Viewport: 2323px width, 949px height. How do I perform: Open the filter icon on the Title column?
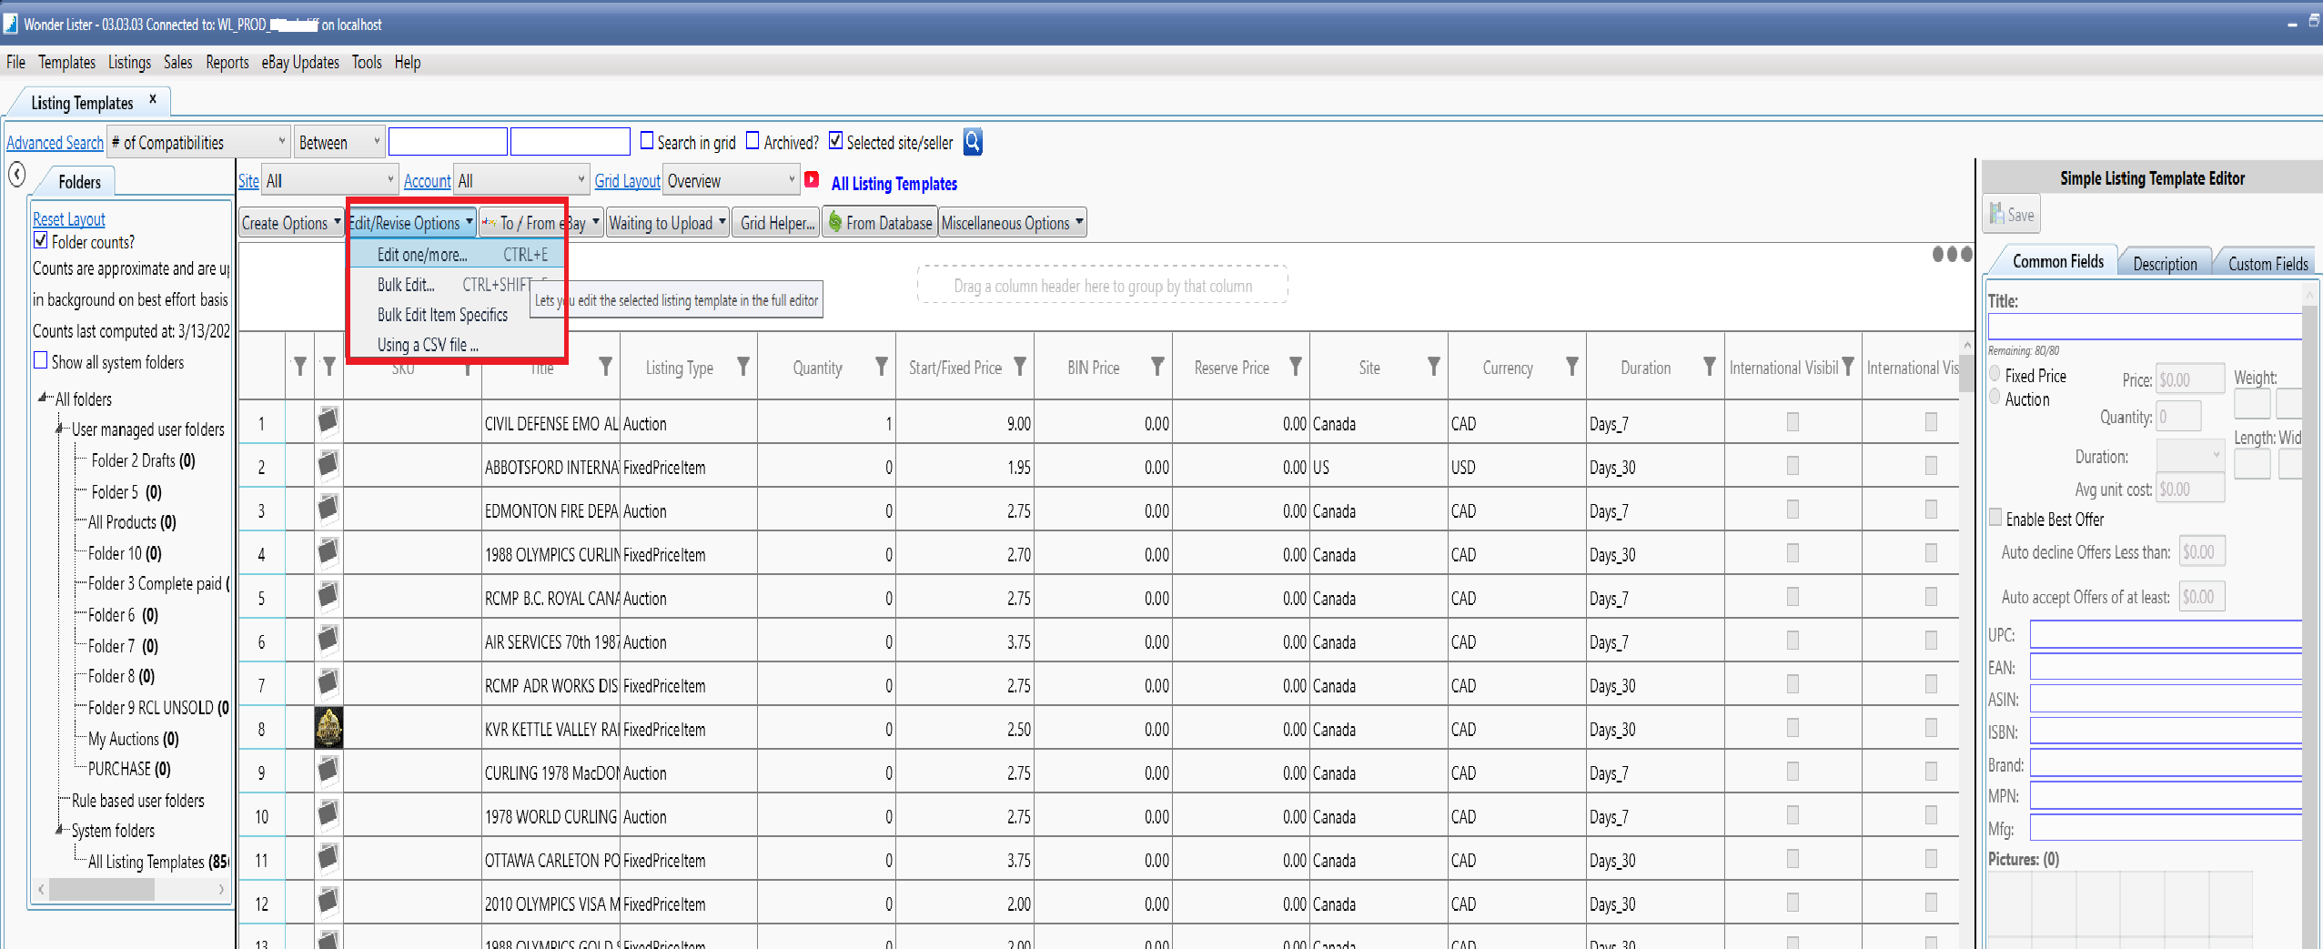(x=605, y=367)
